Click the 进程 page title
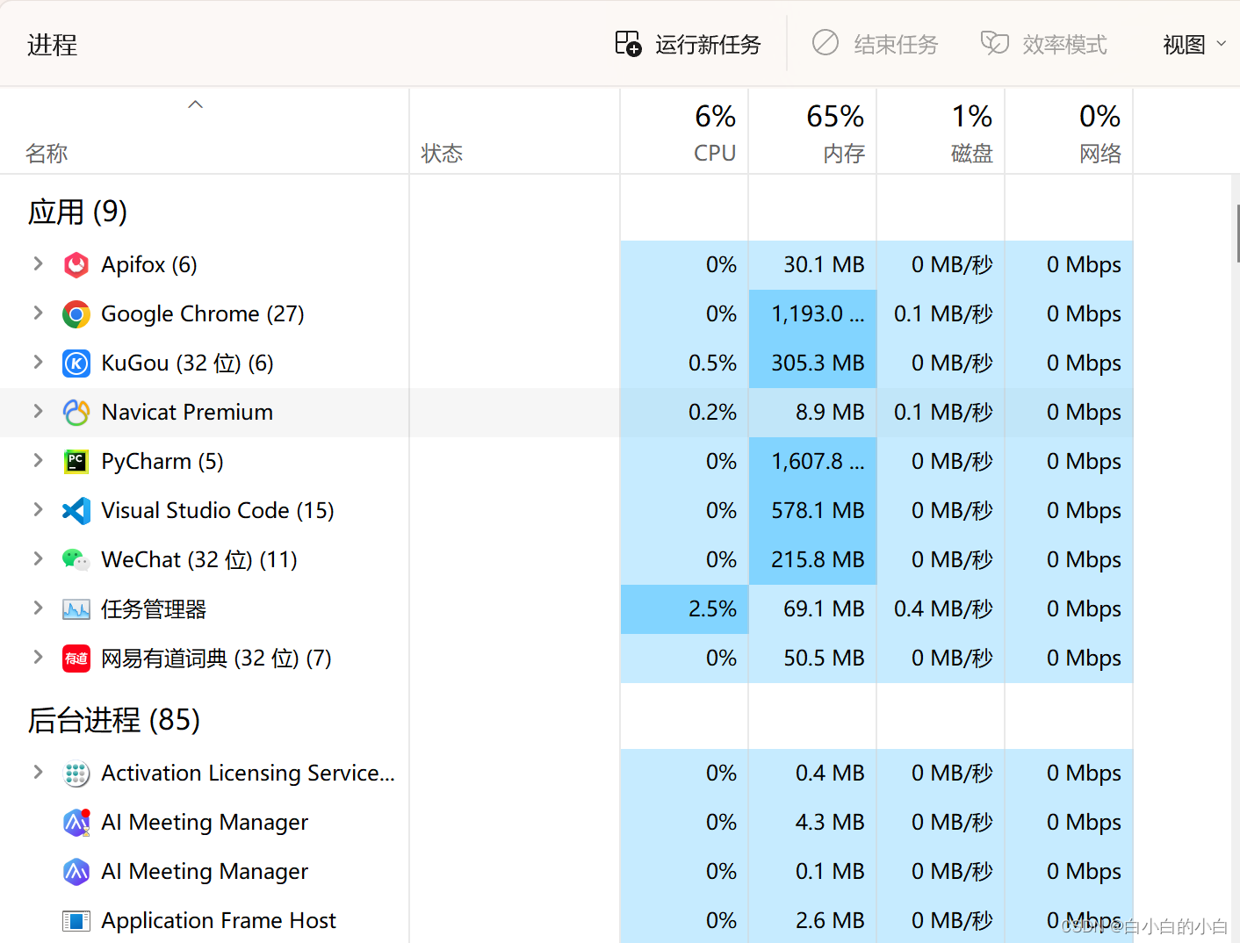Screen dimensions: 1240x943 pos(52,45)
